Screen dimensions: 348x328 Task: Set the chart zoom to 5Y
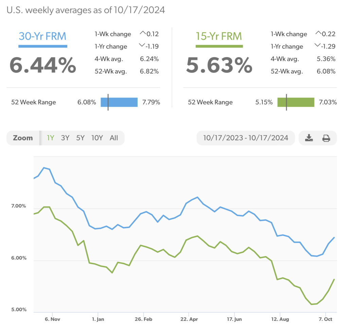click(x=80, y=138)
